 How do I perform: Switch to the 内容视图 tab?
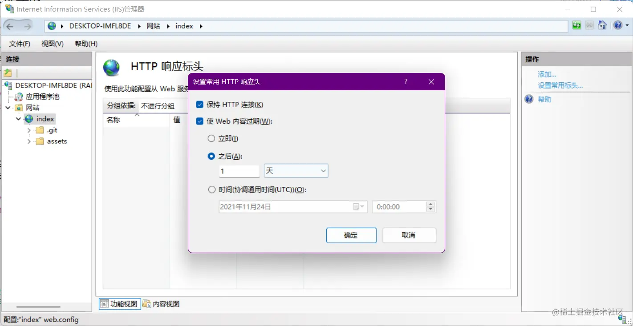tap(162, 304)
